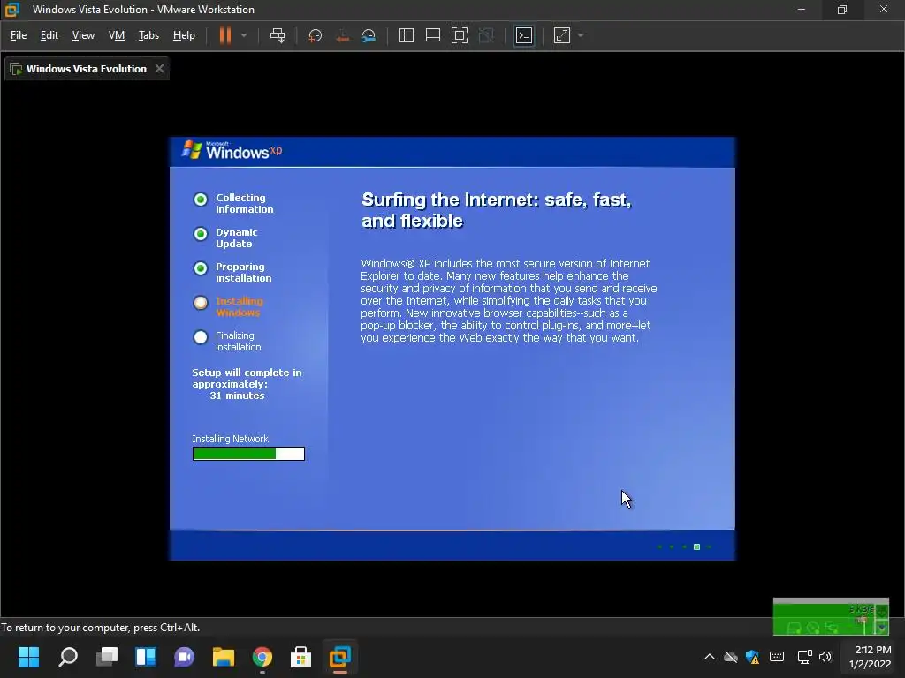Click the Finalizing installation step indicator
This screenshot has width=905, height=678.
pyautogui.click(x=201, y=337)
